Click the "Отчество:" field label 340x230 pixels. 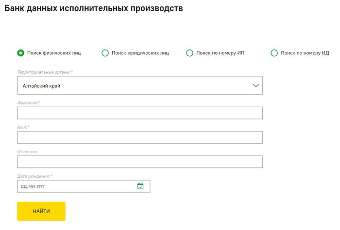pyautogui.click(x=27, y=151)
